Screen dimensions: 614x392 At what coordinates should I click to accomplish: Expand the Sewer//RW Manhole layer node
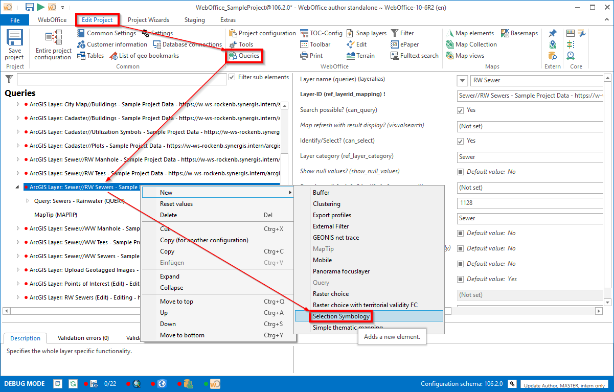tap(18, 160)
